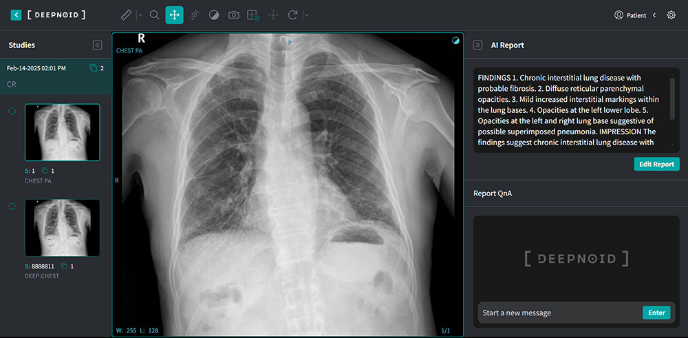The image size is (688, 338).
Task: Open the layout grid settings icon
Action: coord(253,14)
